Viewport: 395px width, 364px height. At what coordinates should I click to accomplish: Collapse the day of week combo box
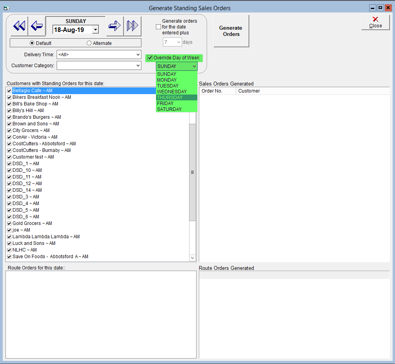coord(194,66)
